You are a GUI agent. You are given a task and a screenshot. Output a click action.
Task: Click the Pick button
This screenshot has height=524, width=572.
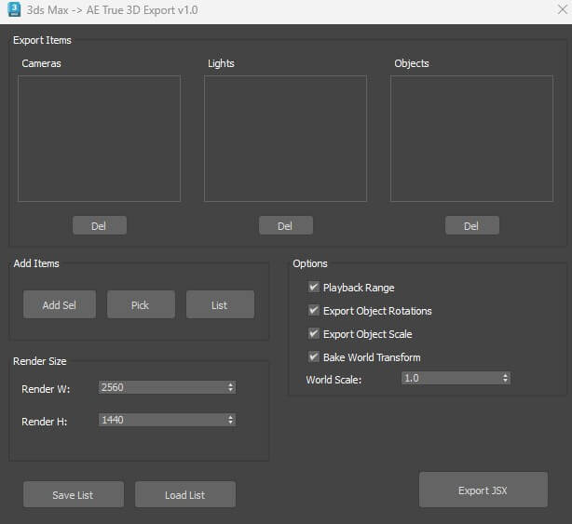(141, 304)
